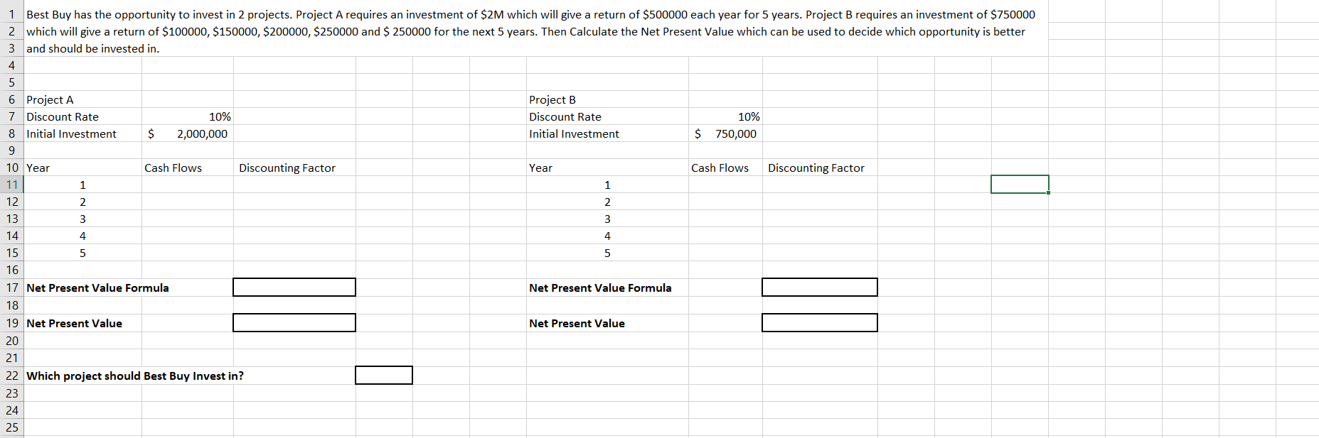Click Project B NPV Formula answer box
1319x438 pixels.
(820, 288)
